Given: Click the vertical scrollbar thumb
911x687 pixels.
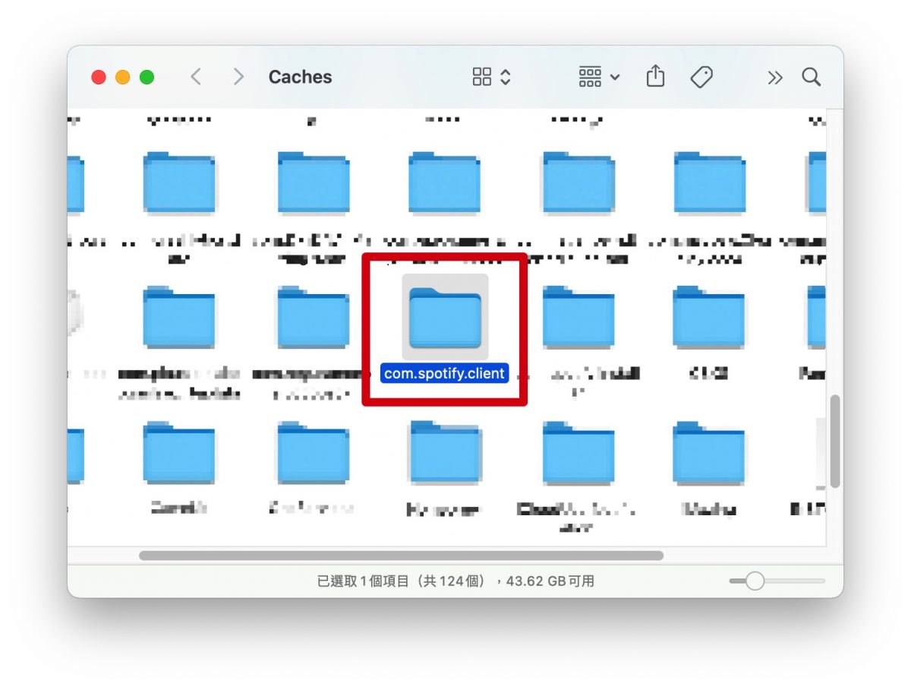Looking at the screenshot, I should coord(835,442).
